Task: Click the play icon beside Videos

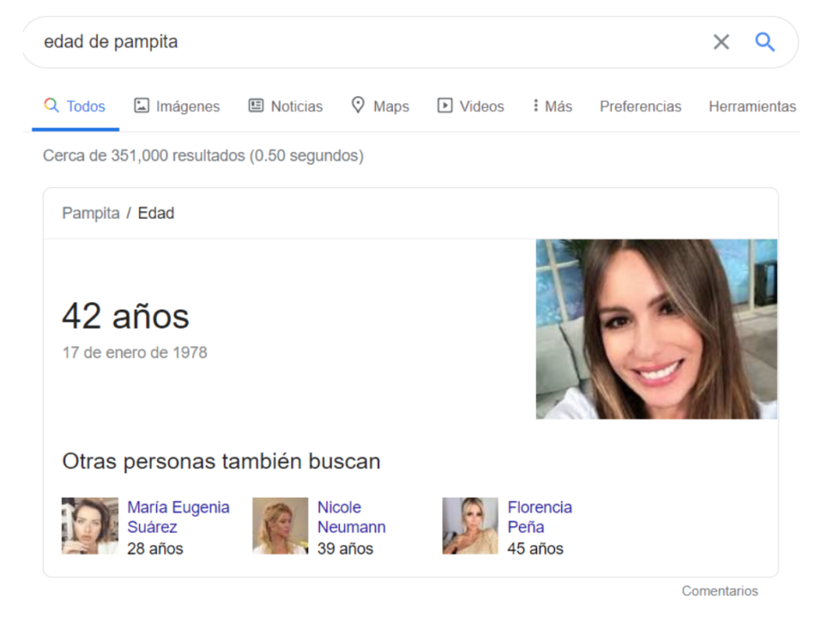Action: click(445, 105)
